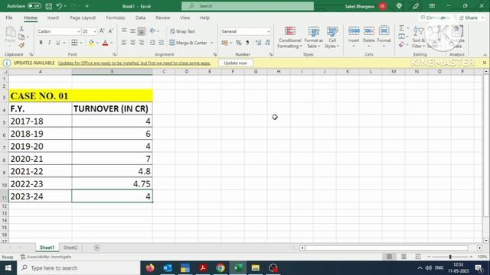Open the Font Color dropdown arrow
Viewport: 490px width, 275px height.
pos(112,43)
